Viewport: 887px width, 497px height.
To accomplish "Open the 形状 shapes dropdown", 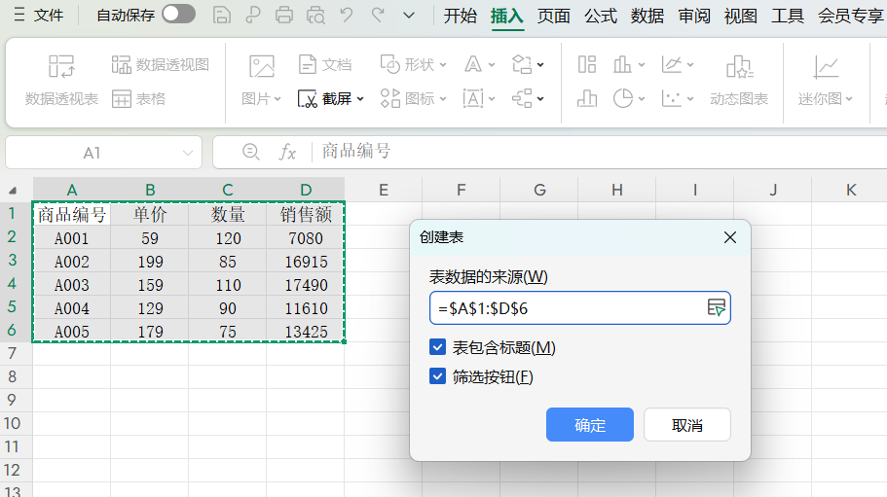I will [414, 65].
